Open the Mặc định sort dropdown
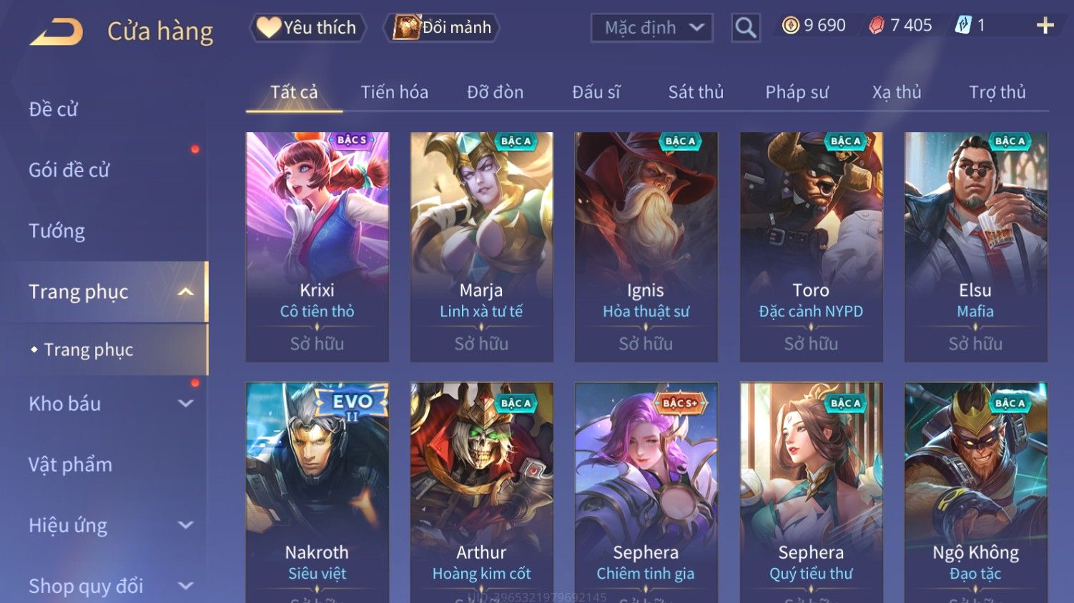The width and height of the screenshot is (1074, 603). pos(651,28)
